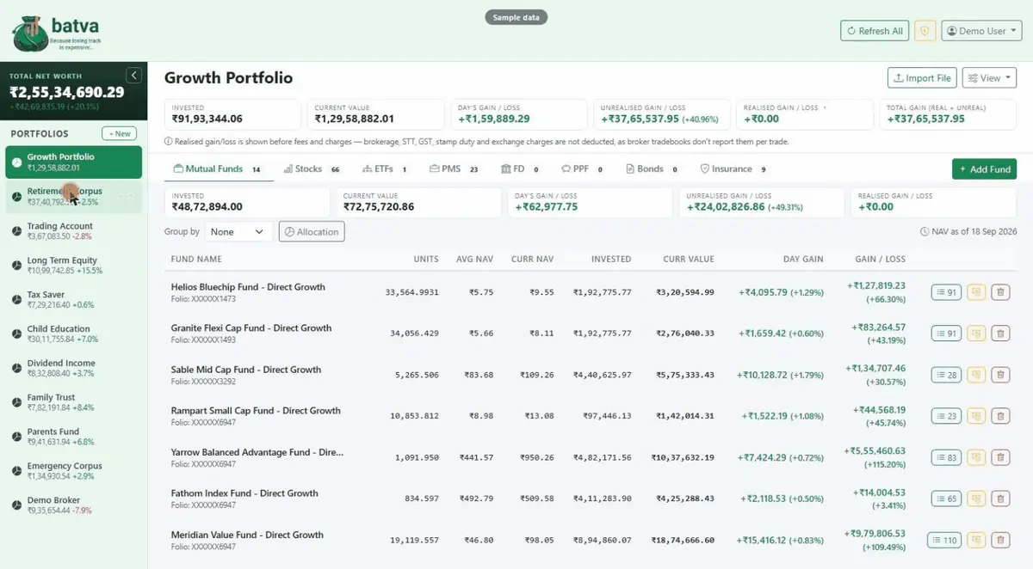
Task: Open the 23 transactions of Rampart Small Cap Fund
Action: pyautogui.click(x=946, y=416)
